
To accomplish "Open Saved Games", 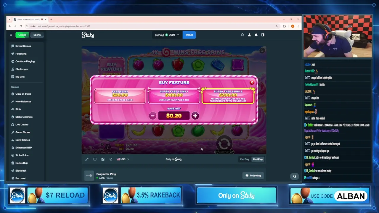I will pos(23,46).
